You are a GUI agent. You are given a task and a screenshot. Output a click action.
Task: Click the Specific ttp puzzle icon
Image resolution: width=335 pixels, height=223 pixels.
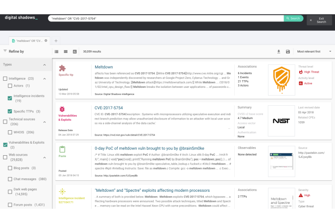click(x=62, y=68)
